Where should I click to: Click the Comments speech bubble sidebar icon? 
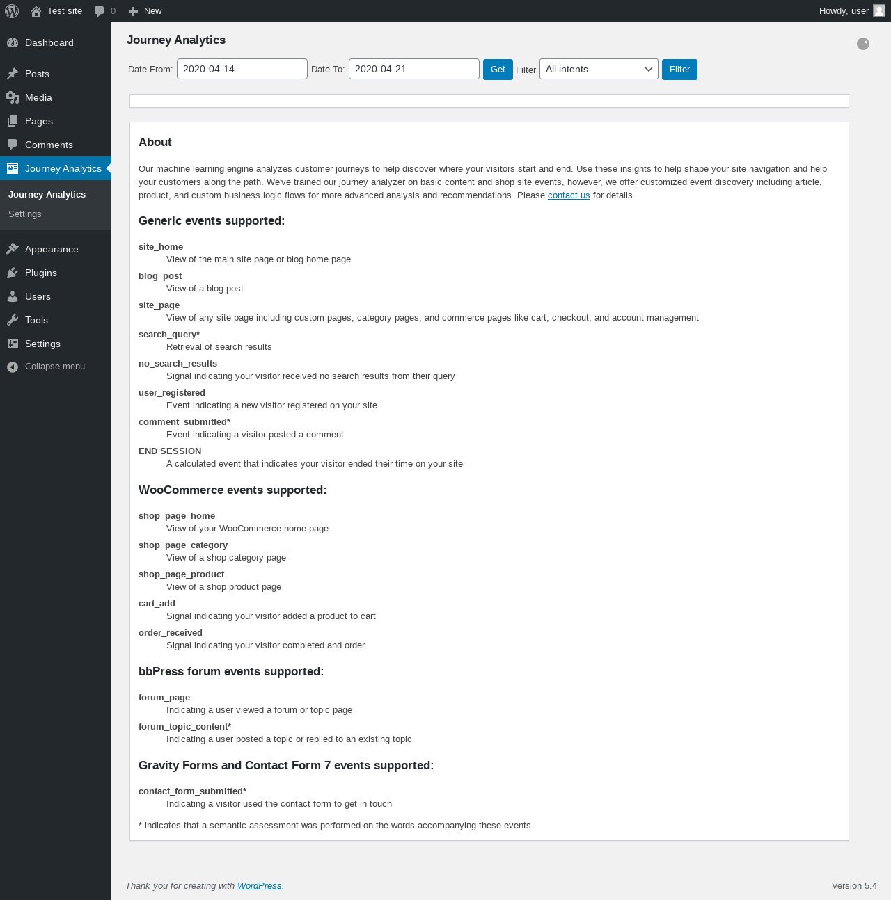point(13,145)
